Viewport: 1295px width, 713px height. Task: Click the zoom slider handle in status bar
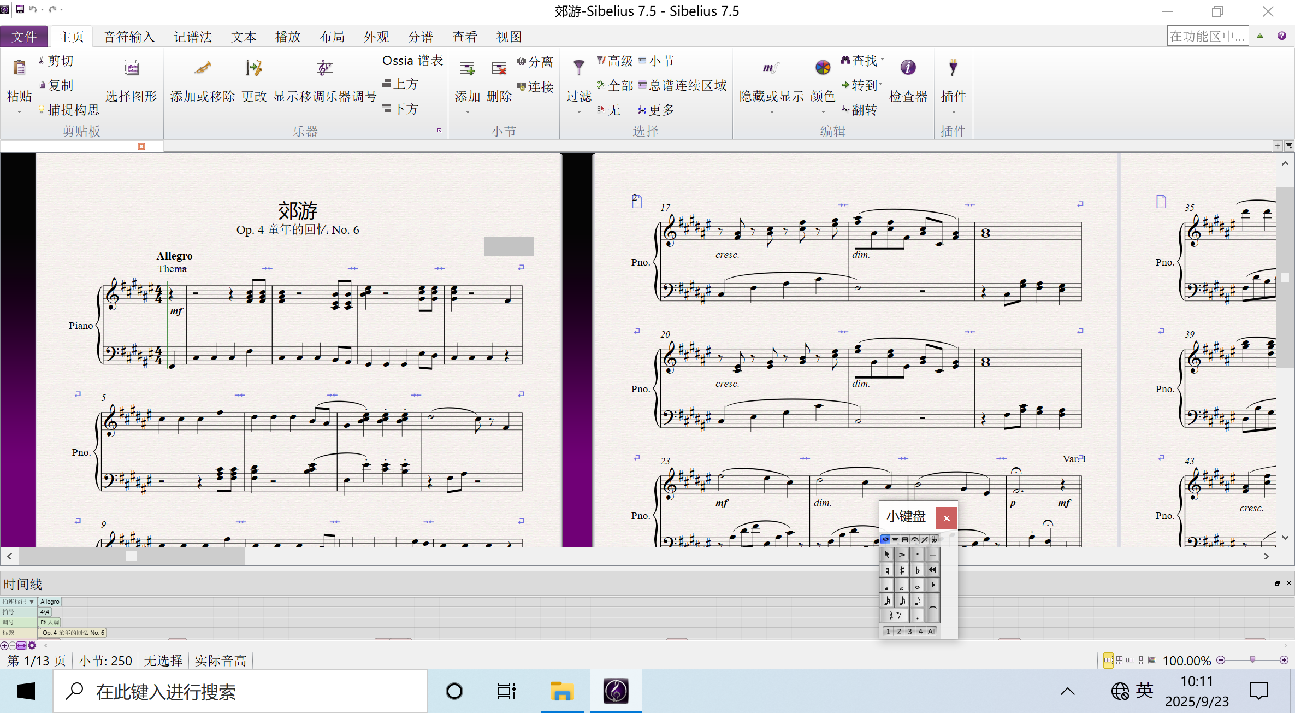1252,660
